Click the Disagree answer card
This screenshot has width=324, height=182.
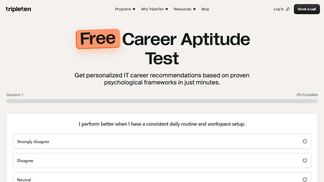tap(162, 160)
